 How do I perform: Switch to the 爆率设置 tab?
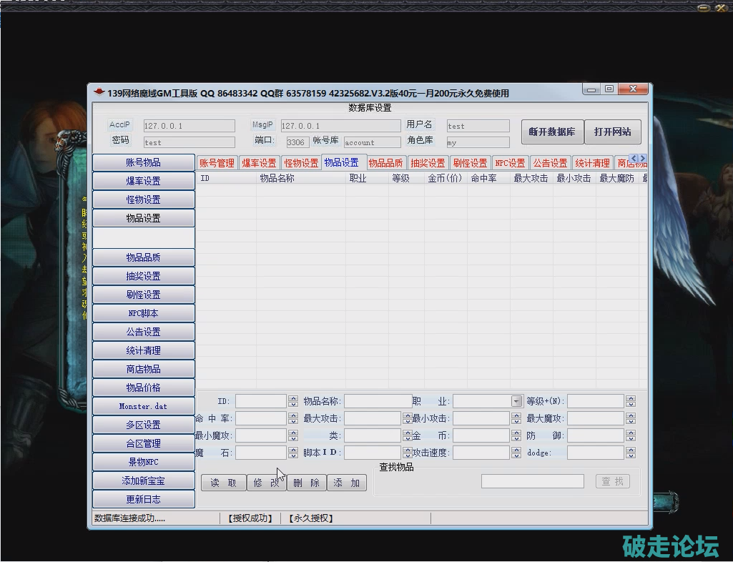pos(258,163)
